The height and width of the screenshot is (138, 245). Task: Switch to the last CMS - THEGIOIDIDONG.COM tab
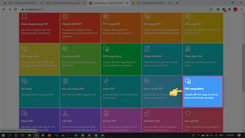(151, 3)
